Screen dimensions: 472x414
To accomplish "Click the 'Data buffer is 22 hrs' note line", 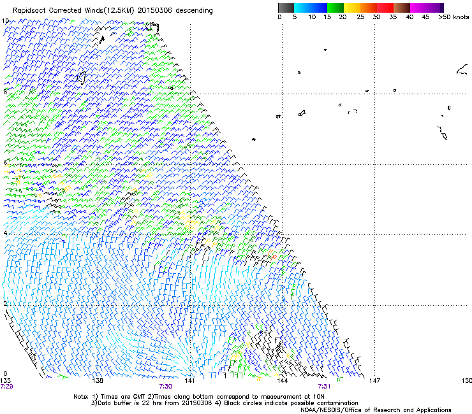I will pos(225,403).
